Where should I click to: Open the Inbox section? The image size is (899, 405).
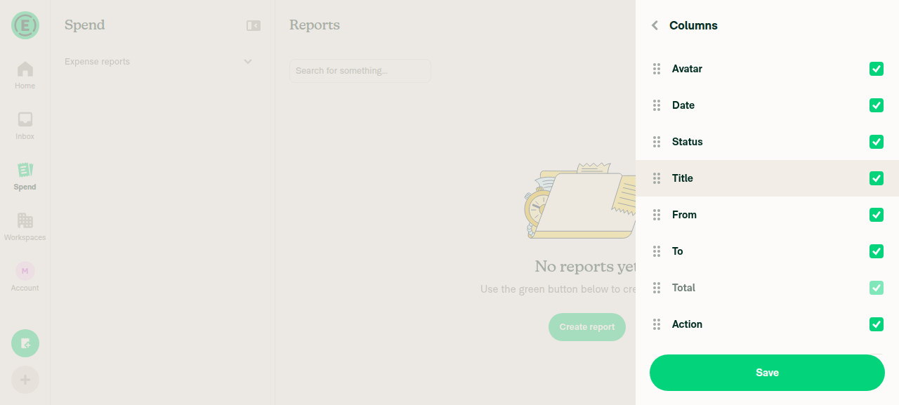coord(25,126)
